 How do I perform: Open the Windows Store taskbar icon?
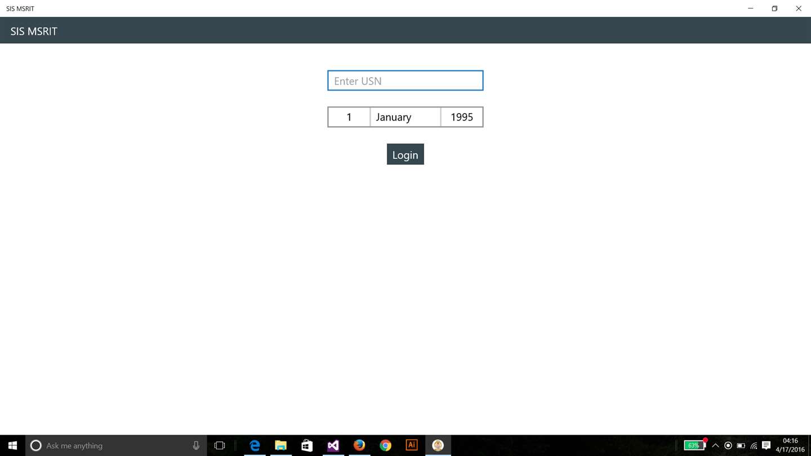tap(307, 445)
